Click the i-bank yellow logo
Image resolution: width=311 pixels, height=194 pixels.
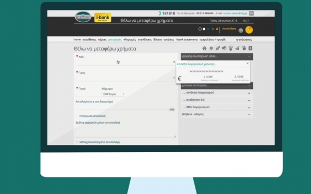coord(103,18)
